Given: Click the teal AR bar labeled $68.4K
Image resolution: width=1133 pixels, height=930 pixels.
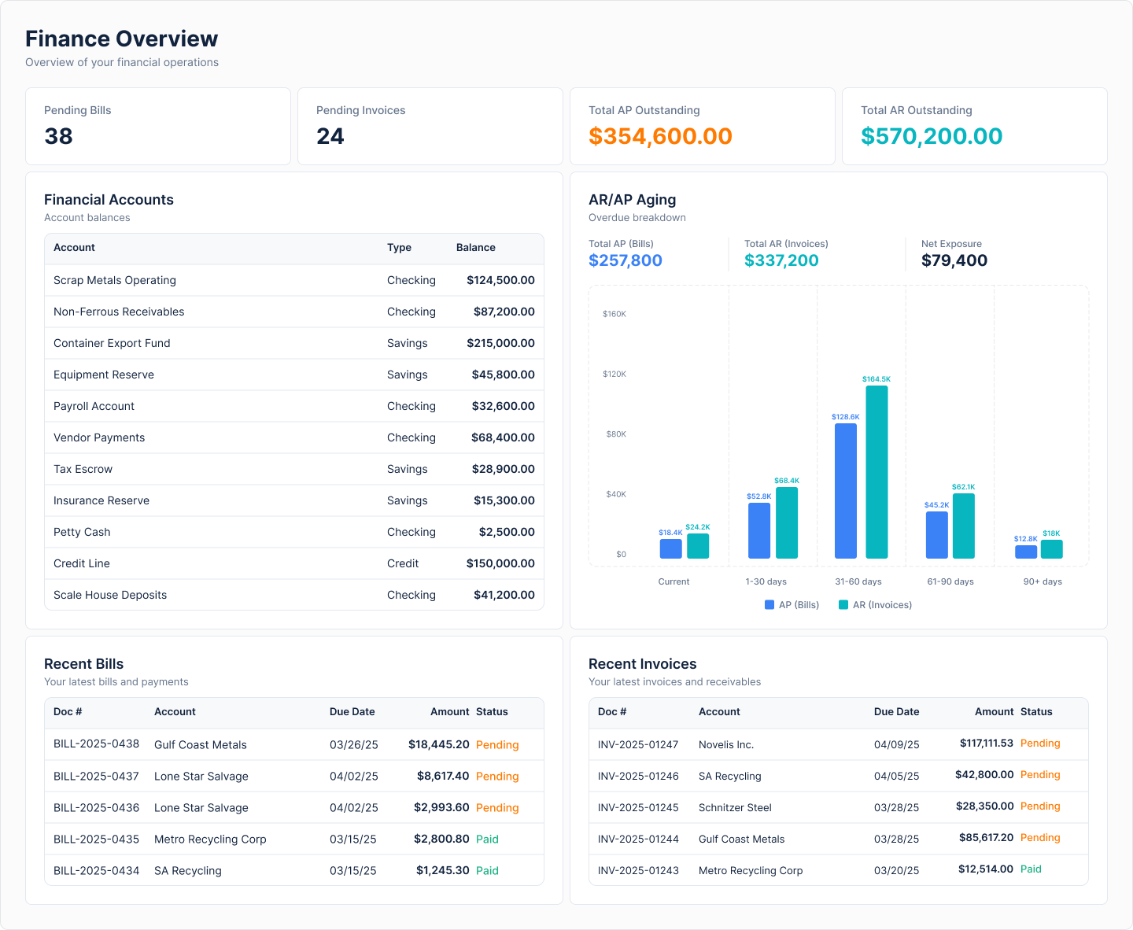Looking at the screenshot, I should click(787, 522).
